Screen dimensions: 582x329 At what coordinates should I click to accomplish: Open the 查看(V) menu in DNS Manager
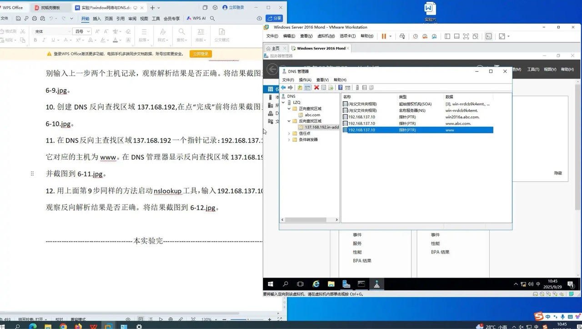[322, 80]
